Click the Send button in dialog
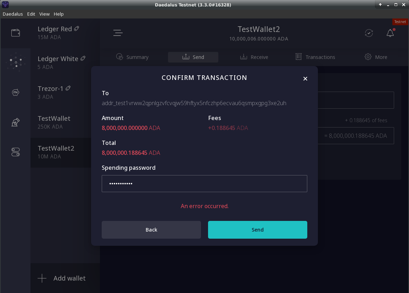Screen dimensions: 409x293 (257, 230)
